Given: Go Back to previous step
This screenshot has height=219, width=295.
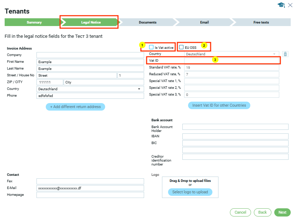Looking at the screenshot, I should 262,212.
